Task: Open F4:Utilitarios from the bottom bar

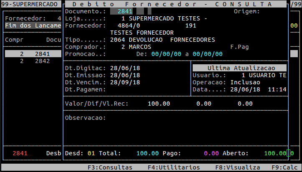Action: 174,167
